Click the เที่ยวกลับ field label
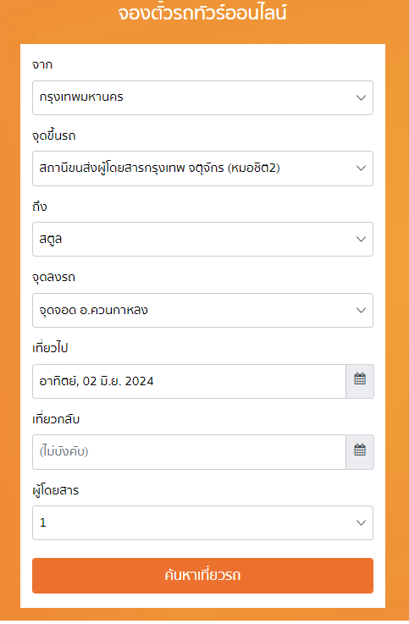This screenshot has height=624, width=409. click(56, 419)
